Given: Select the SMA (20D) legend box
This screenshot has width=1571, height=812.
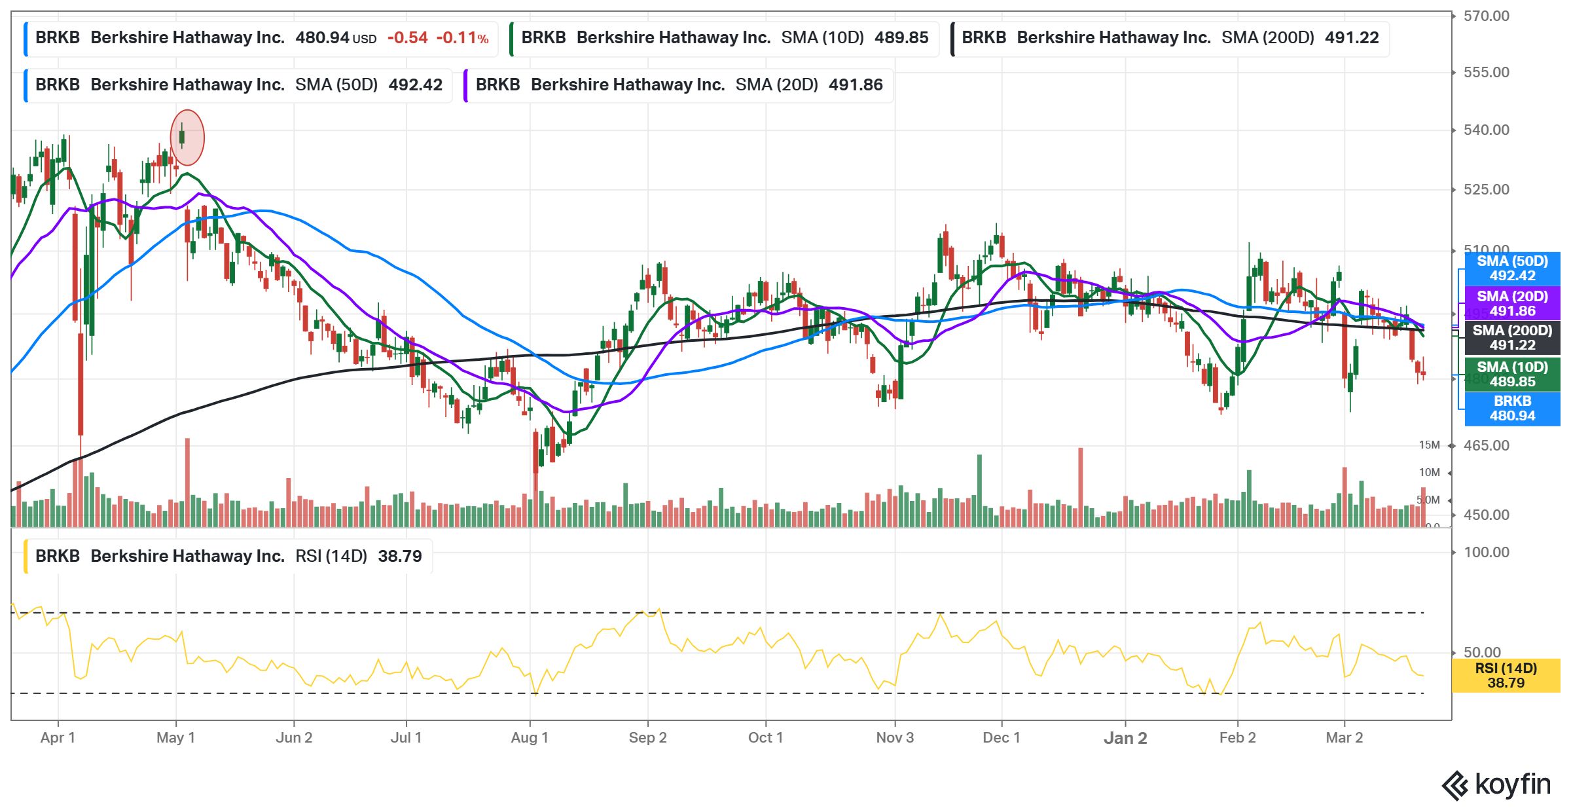Looking at the screenshot, I should pyautogui.click(x=679, y=85).
